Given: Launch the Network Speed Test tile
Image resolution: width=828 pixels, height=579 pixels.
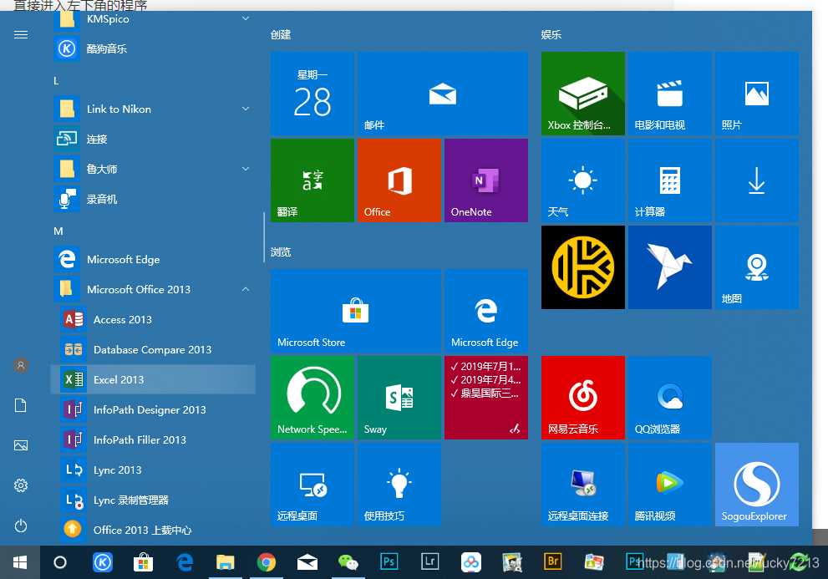Looking at the screenshot, I should tap(312, 397).
